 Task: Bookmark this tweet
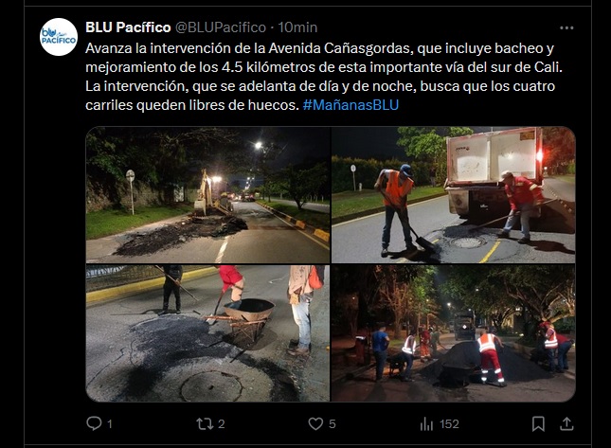[538, 423]
